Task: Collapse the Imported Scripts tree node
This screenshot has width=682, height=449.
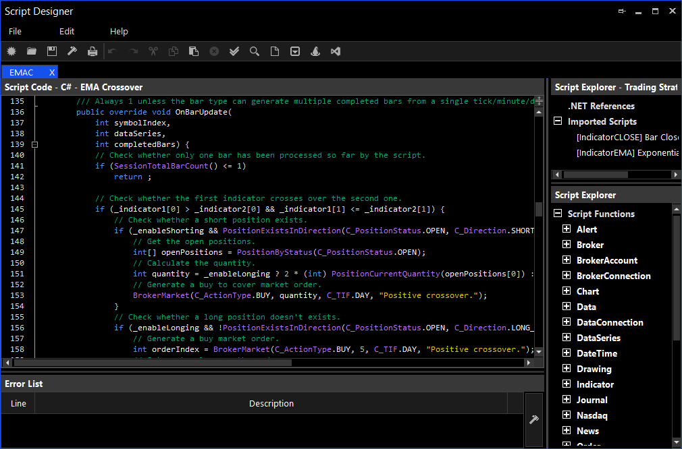Action: pyautogui.click(x=558, y=122)
